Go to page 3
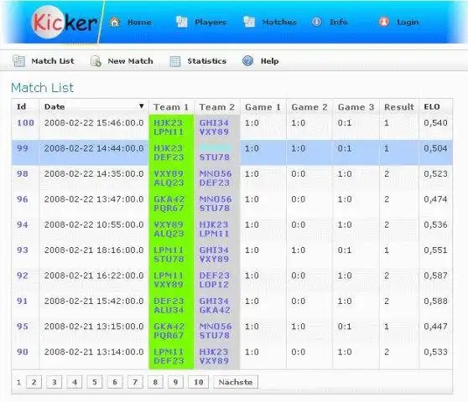 [54, 382]
